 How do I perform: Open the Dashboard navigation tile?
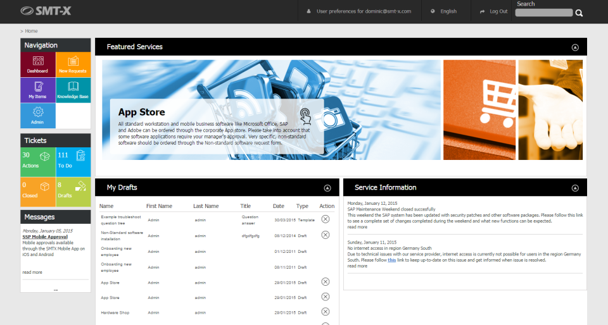(x=38, y=64)
